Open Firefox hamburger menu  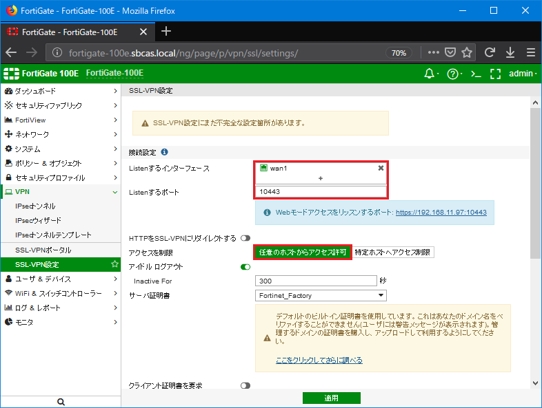click(531, 52)
